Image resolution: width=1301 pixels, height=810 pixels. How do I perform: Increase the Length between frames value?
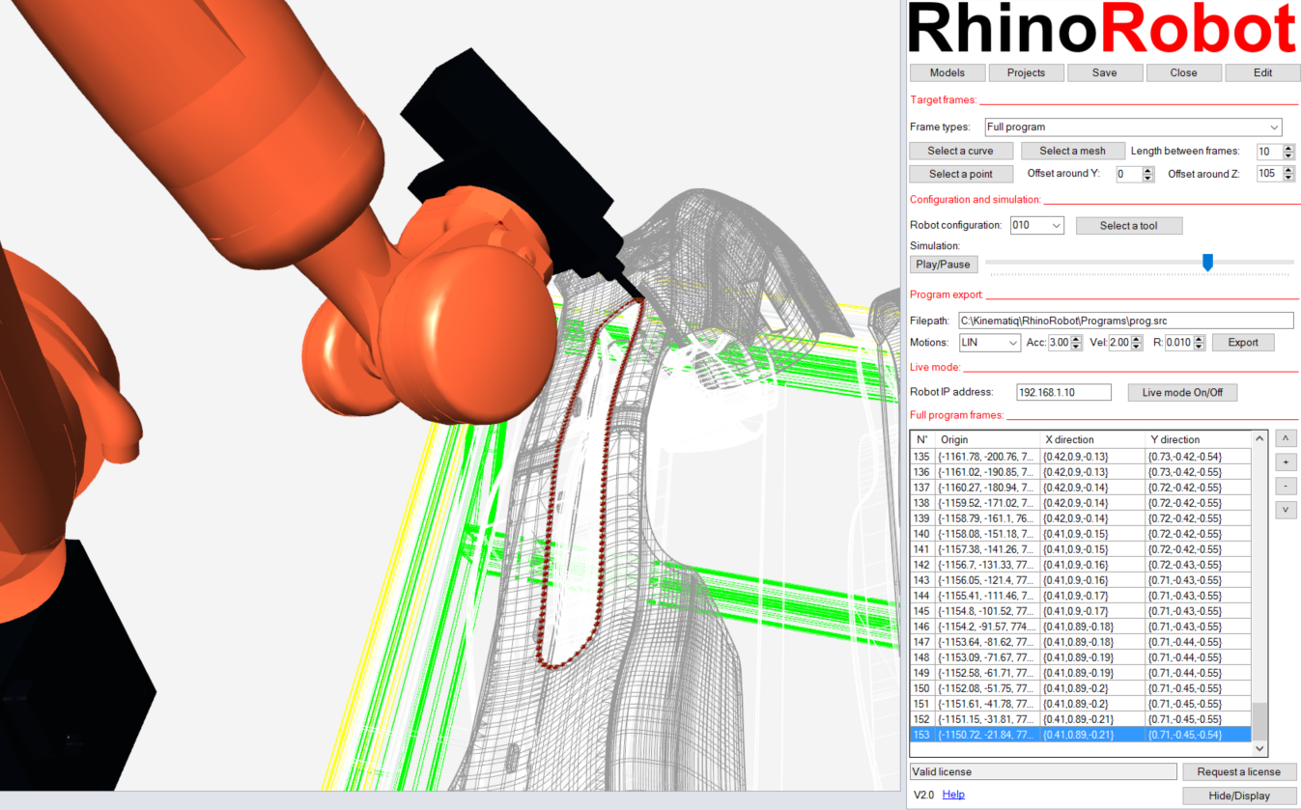(x=1289, y=148)
